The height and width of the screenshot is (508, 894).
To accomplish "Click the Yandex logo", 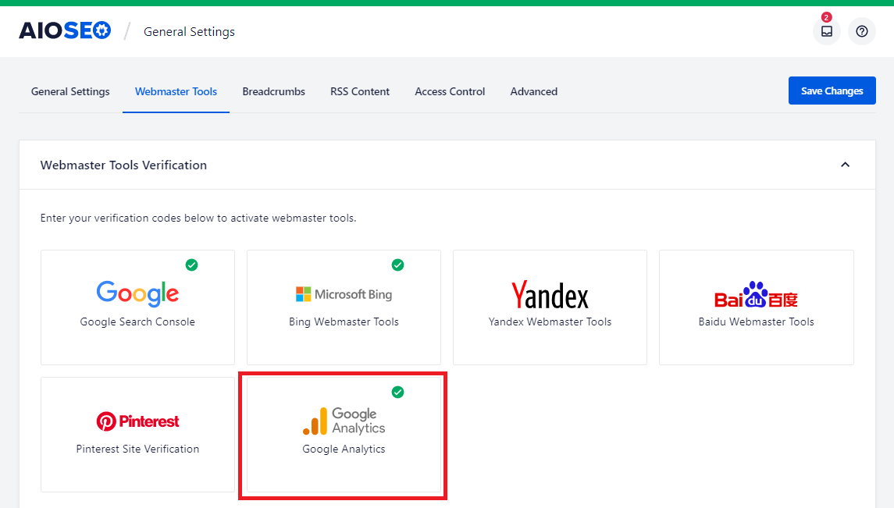I will 550,295.
